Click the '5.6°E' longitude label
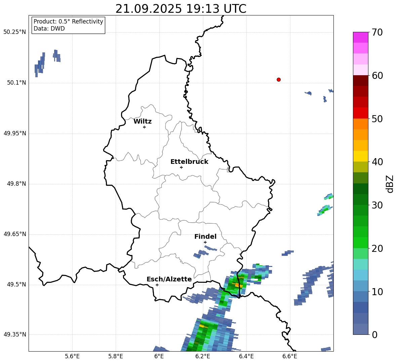This screenshot has height=363, width=398. pyautogui.click(x=72, y=356)
